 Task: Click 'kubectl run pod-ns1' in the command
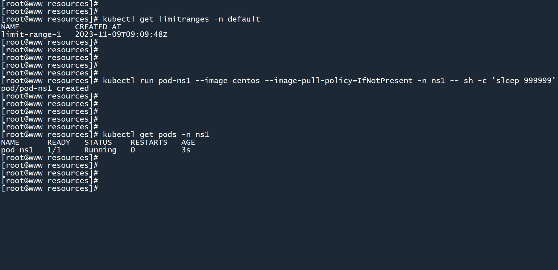(147, 81)
